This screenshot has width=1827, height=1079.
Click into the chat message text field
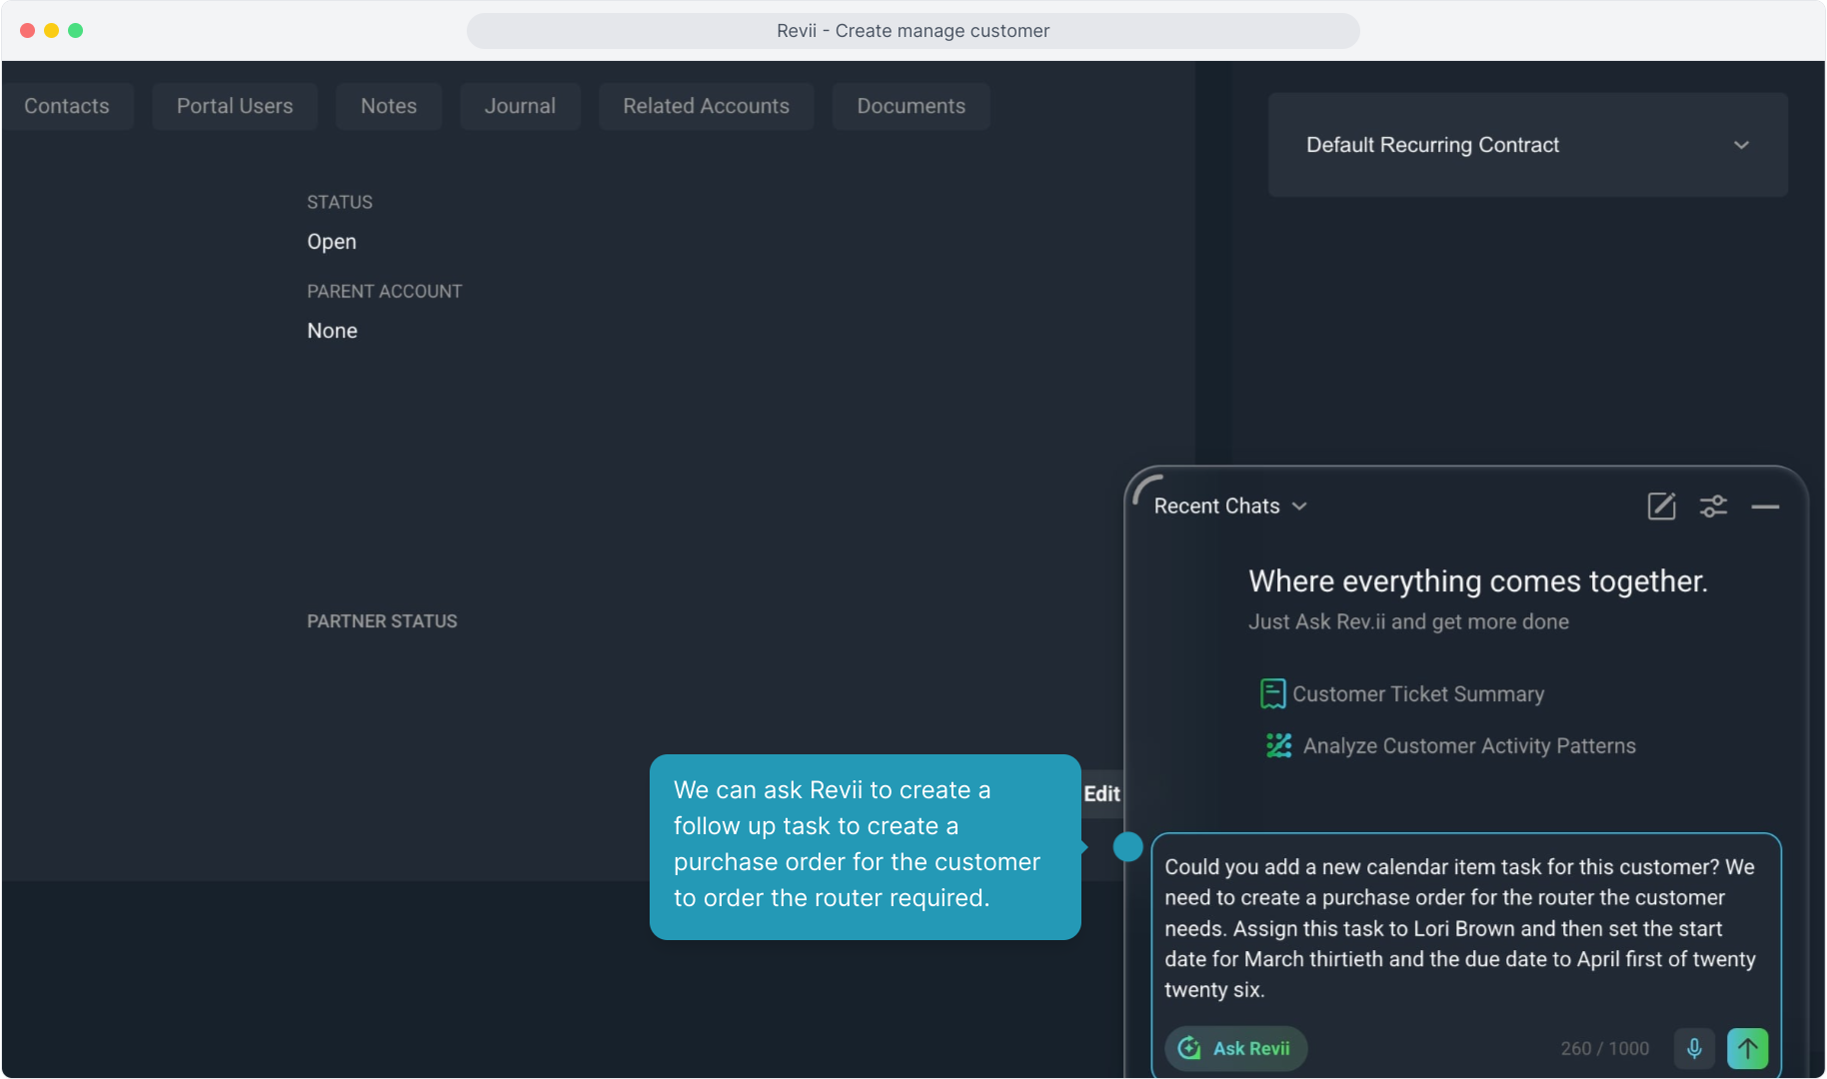[1459, 927]
